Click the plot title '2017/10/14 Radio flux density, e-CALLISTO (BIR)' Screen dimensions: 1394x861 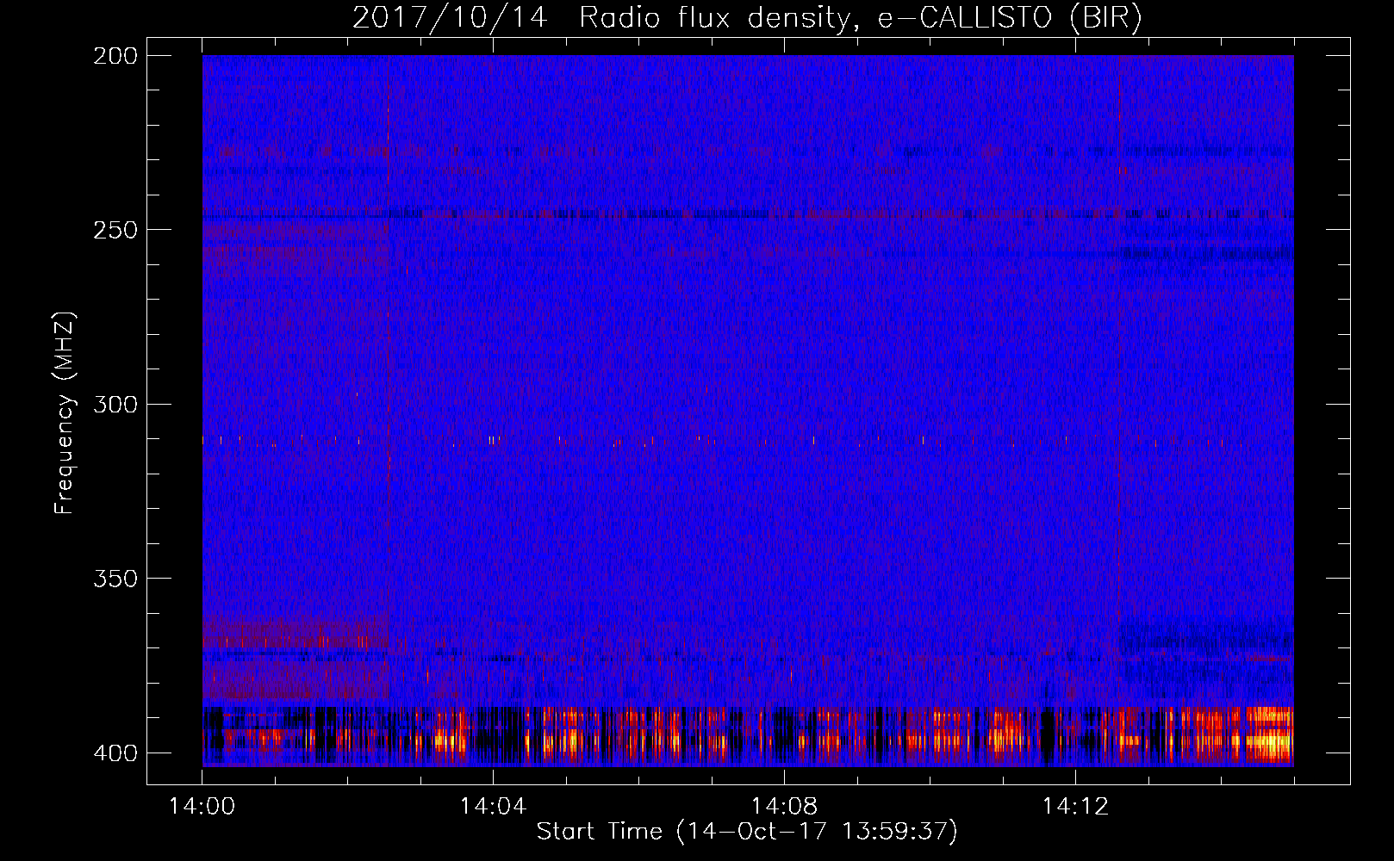(747, 18)
